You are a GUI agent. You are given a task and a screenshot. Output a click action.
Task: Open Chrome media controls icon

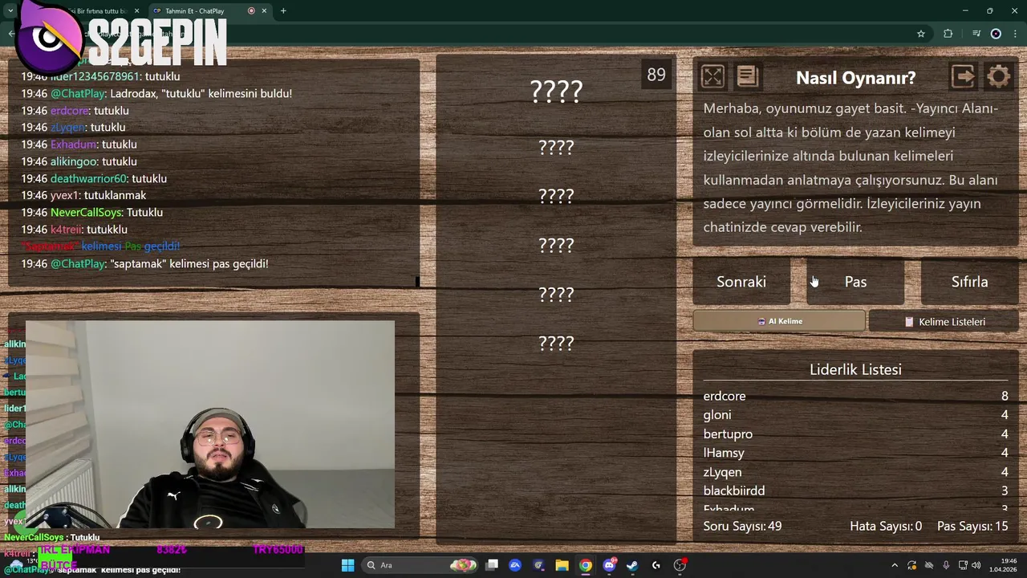click(x=976, y=34)
